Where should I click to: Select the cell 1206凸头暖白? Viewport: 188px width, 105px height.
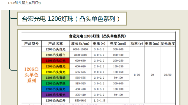pos(56,55)
